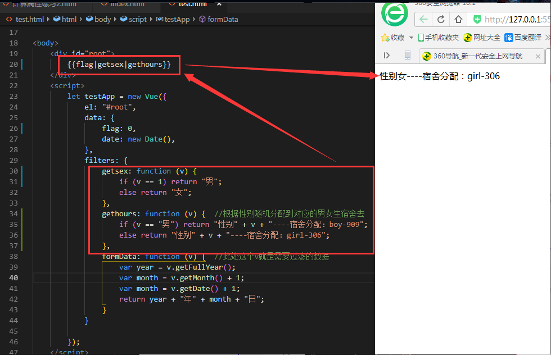Click the variable icon before testApp breadcrumb

click(160, 19)
